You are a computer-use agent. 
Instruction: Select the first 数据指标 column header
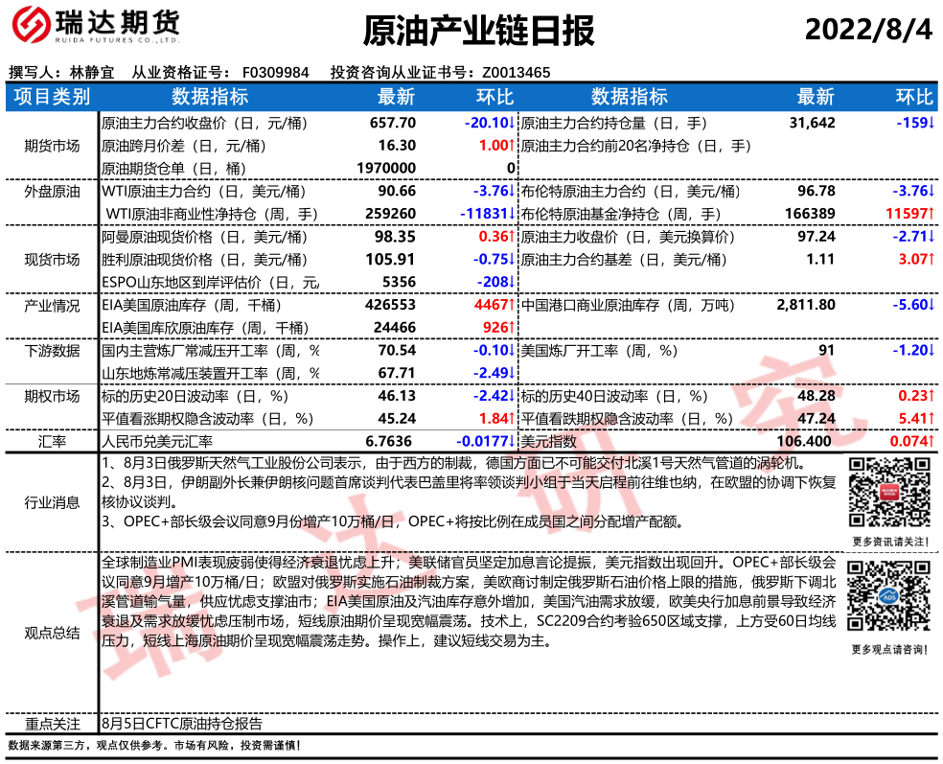pyautogui.click(x=209, y=97)
